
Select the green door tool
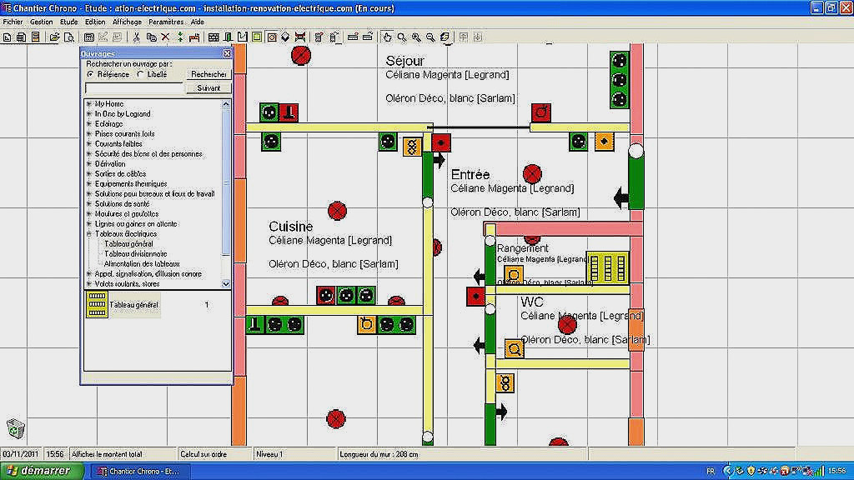tap(229, 37)
